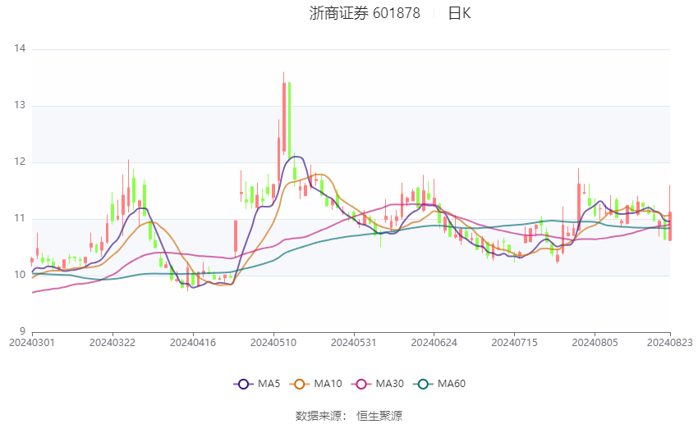The width and height of the screenshot is (698, 424).
Task: Click the 20240510 date axis label
Action: click(273, 343)
